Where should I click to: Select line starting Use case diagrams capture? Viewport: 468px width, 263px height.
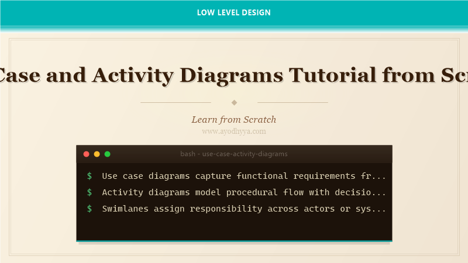244,176
